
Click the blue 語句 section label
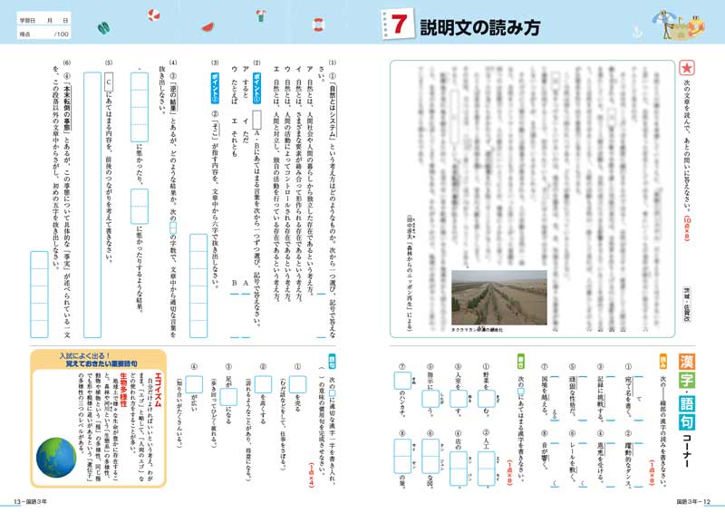pos(332,362)
